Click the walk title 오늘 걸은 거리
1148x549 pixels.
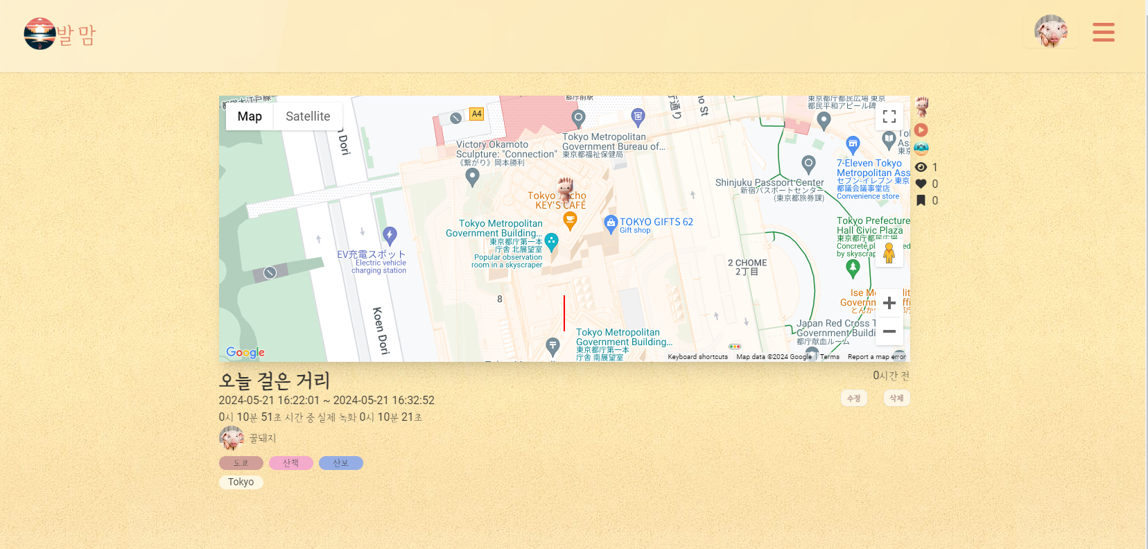[x=275, y=381]
